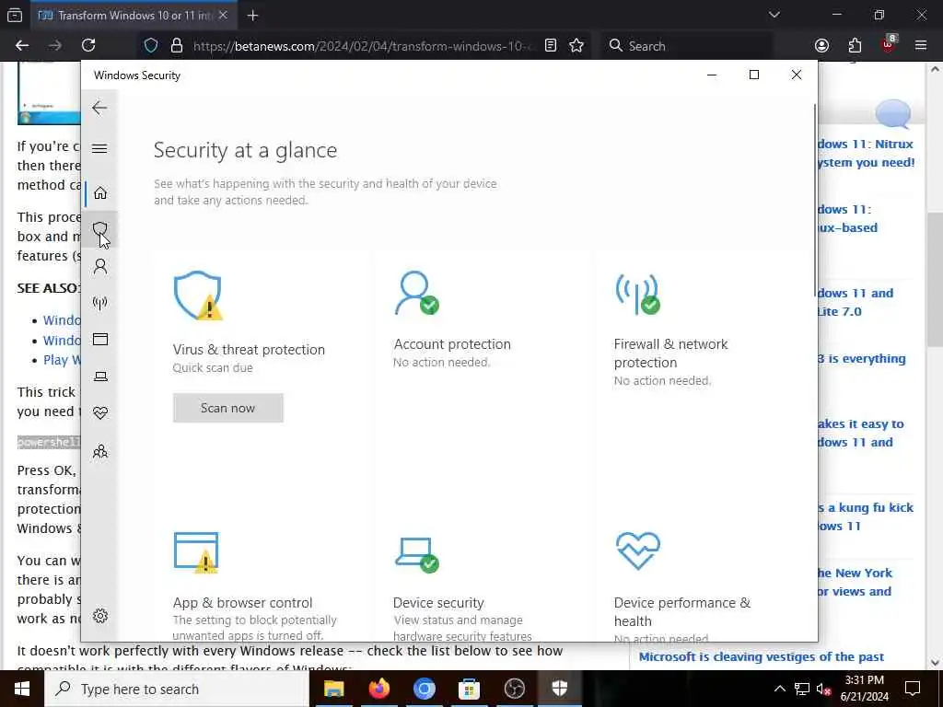
Task: Click the App & browser control tile icon
Action: [x=196, y=552]
